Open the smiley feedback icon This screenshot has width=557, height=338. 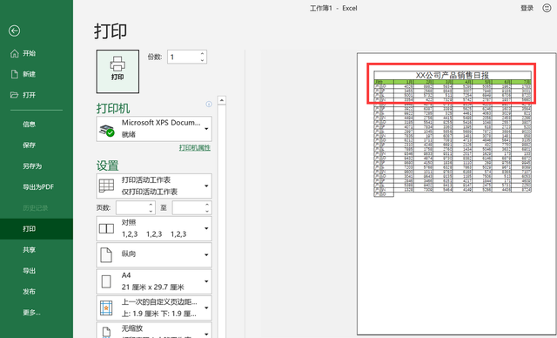point(547,8)
